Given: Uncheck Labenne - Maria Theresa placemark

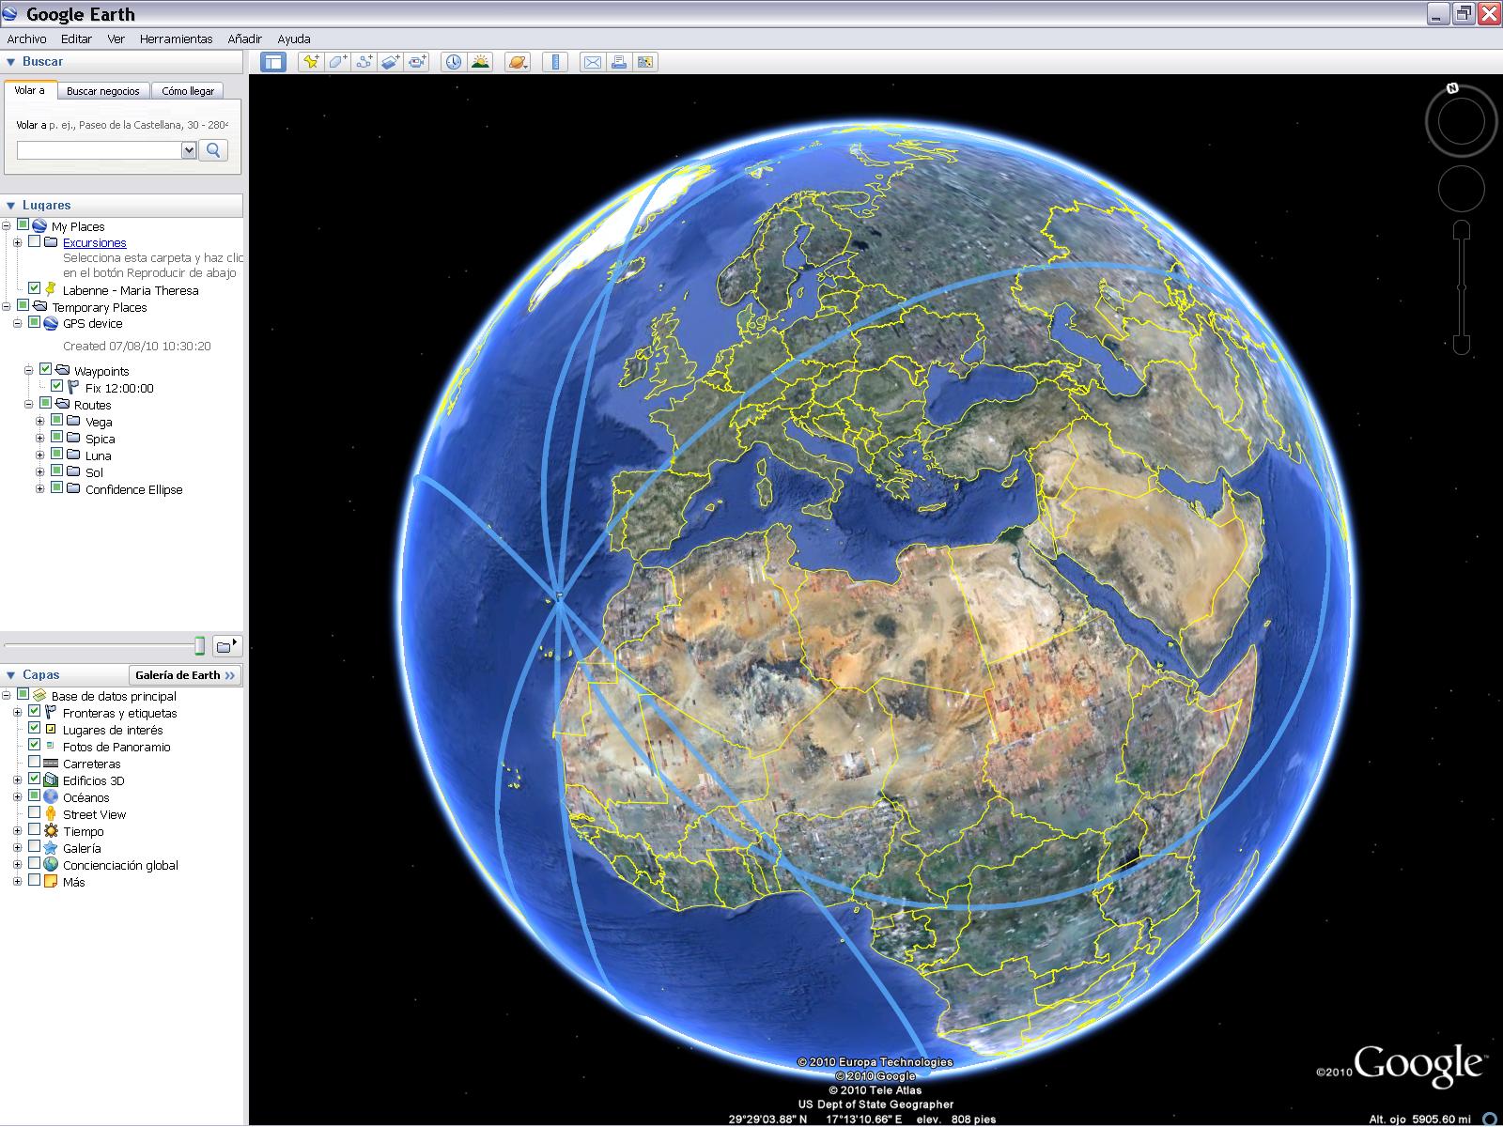Looking at the screenshot, I should 35,289.
